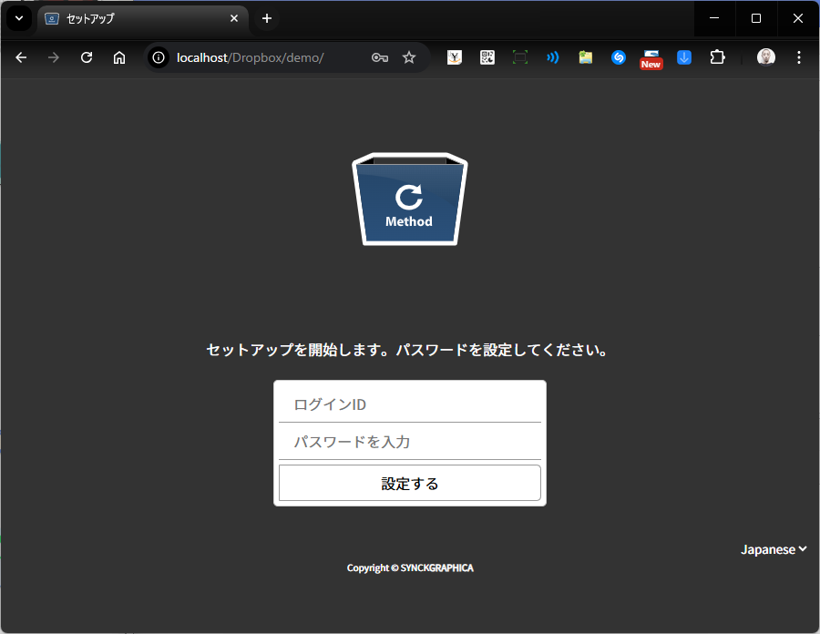
Task: Open Chrome's three-dot menu
Action: [x=799, y=57]
